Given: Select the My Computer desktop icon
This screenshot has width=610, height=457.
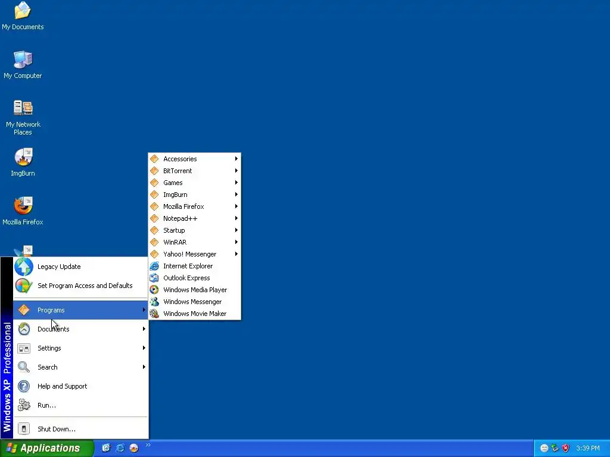Looking at the screenshot, I should pos(23,64).
